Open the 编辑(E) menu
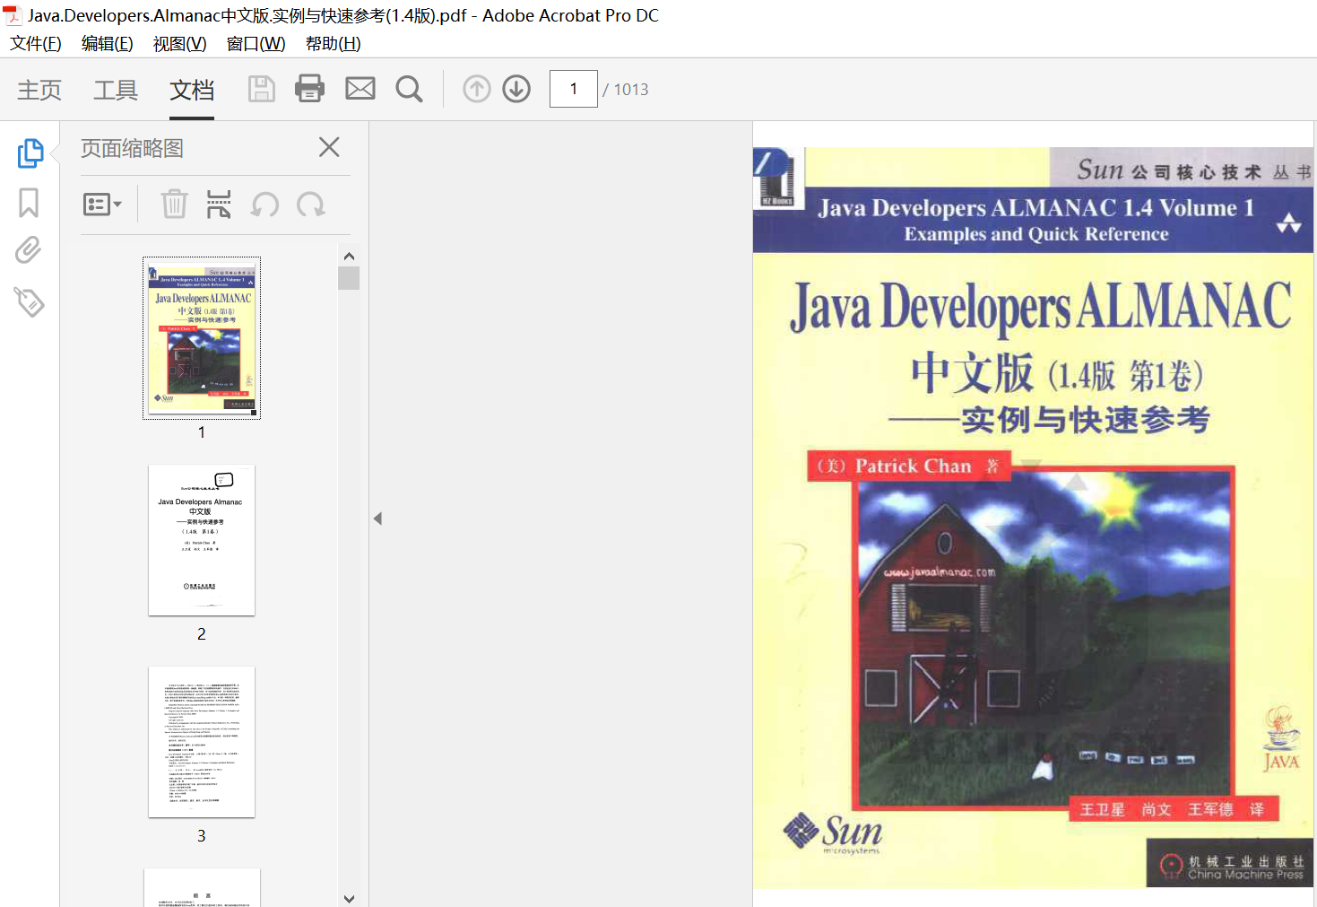This screenshot has height=907, width=1317. (107, 43)
